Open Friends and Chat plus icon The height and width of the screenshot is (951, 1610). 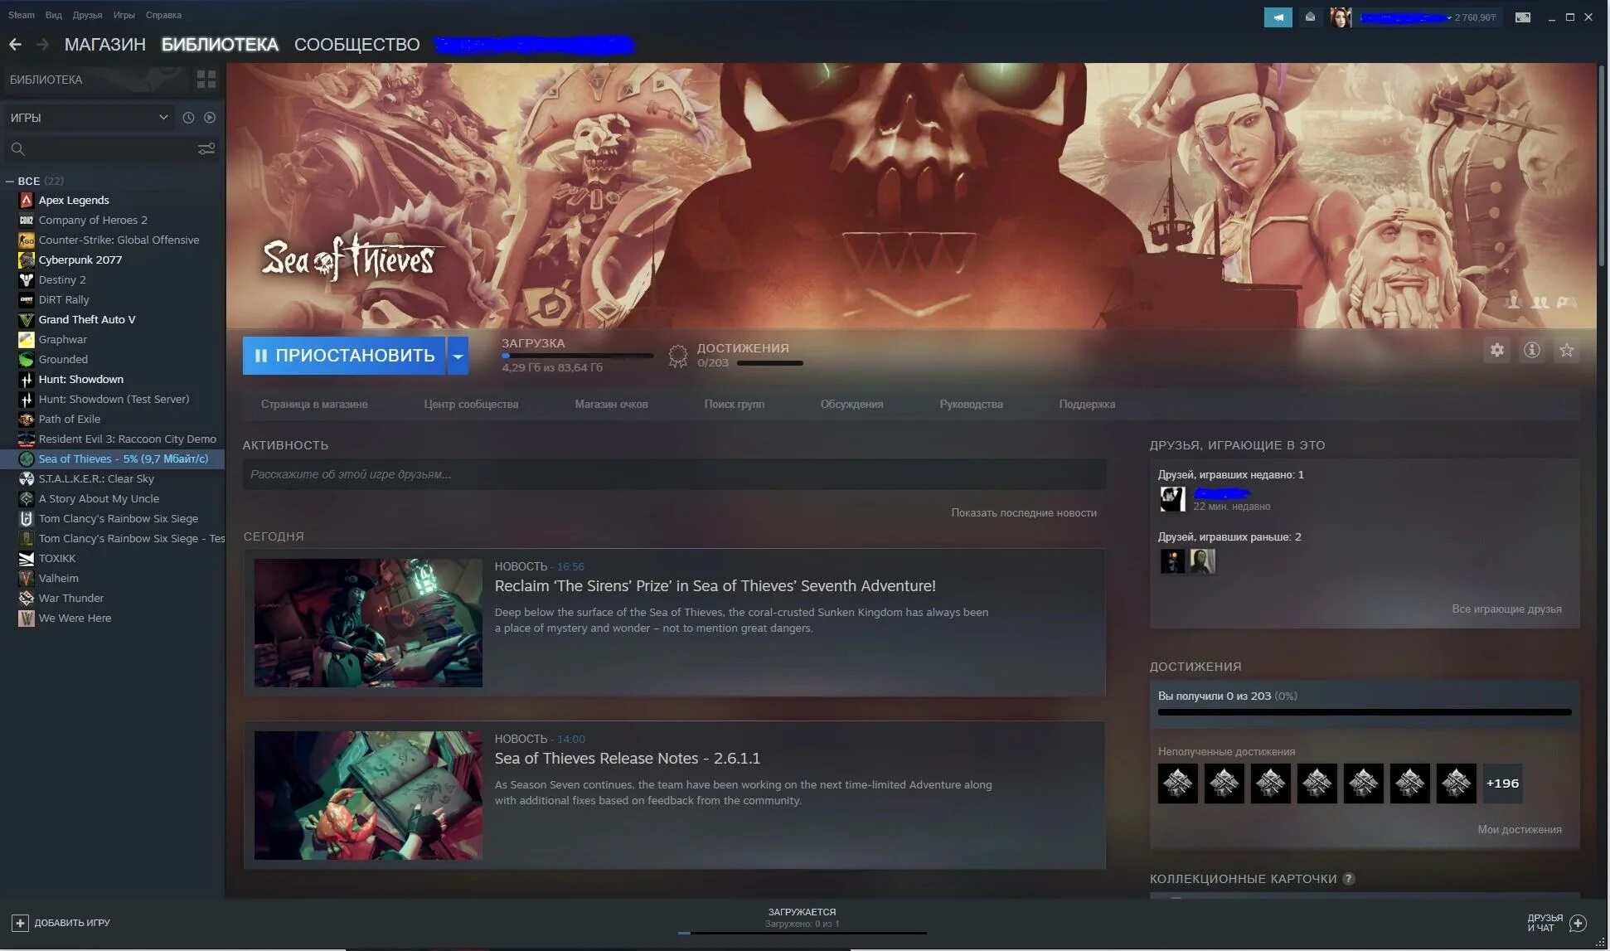1578,923
